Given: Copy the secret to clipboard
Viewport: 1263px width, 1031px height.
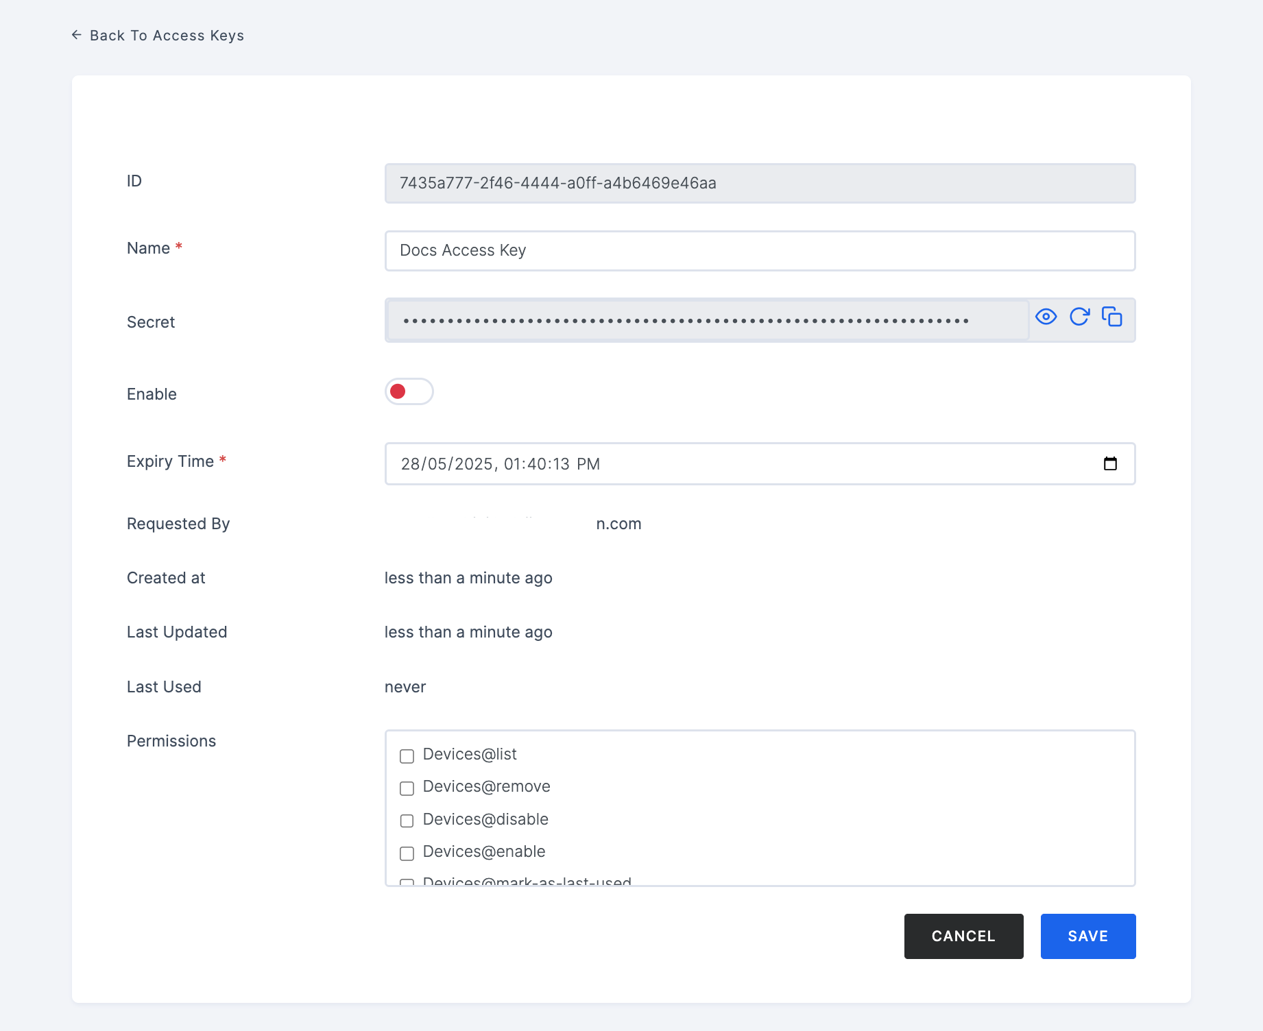Looking at the screenshot, I should [1111, 317].
